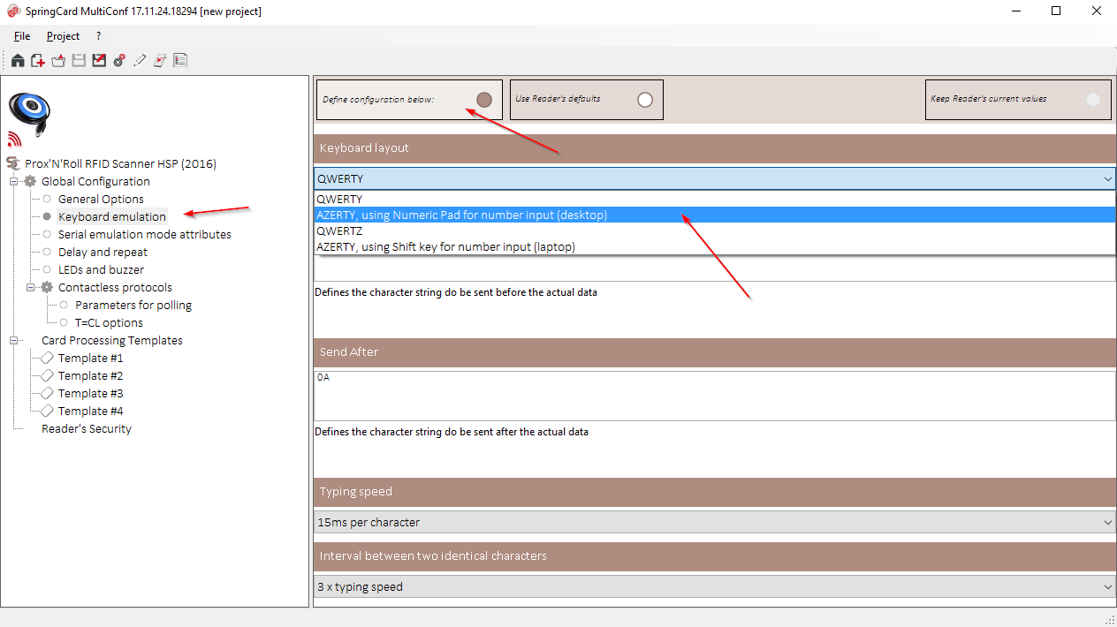
Task: Open the Project menu
Action: pos(63,36)
